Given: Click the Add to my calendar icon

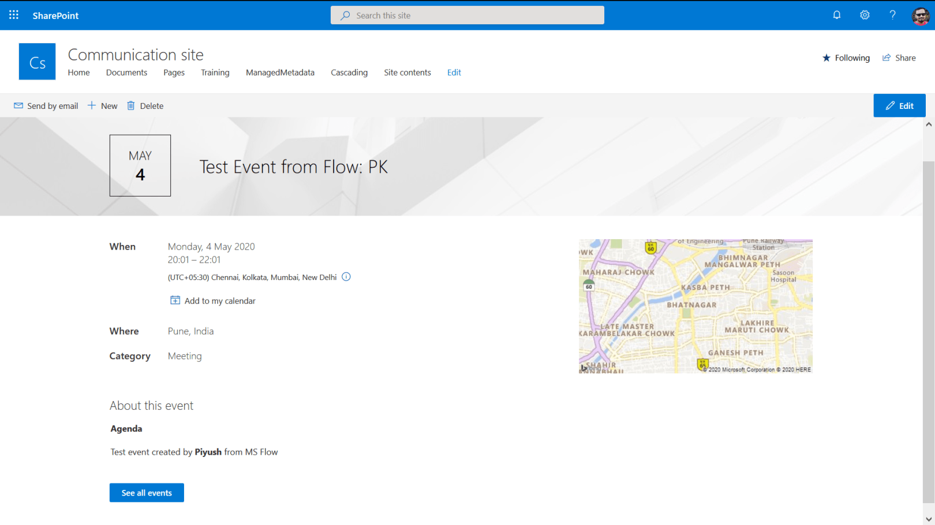Looking at the screenshot, I should [175, 300].
